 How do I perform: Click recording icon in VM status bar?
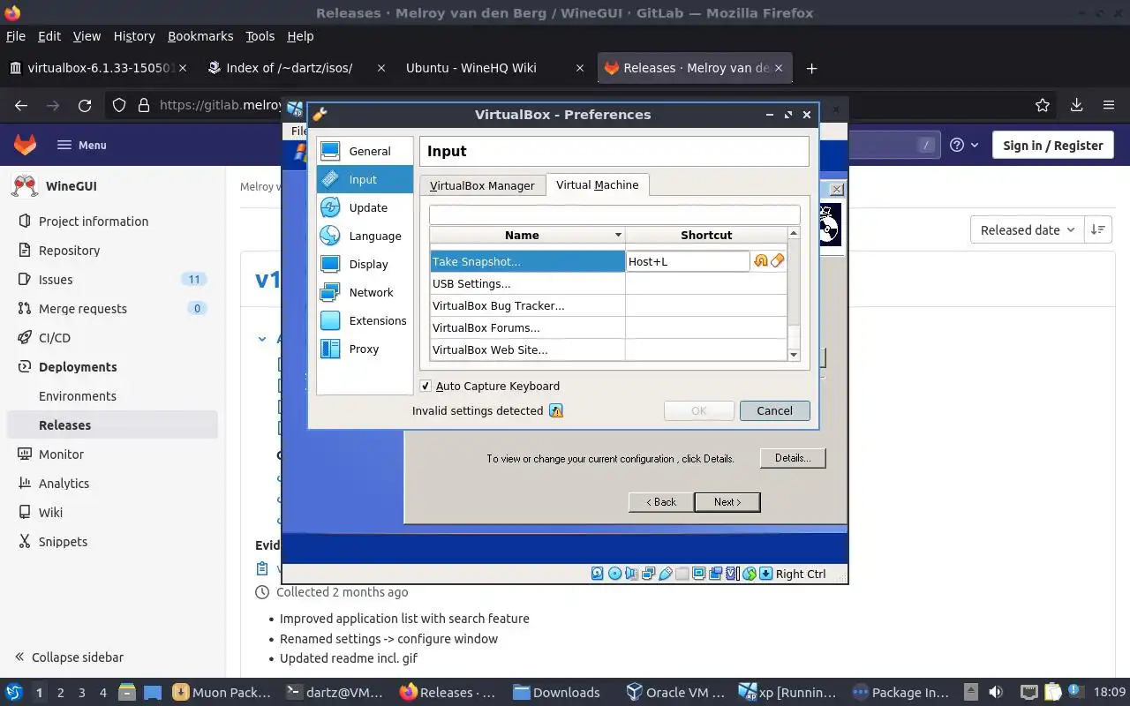[x=715, y=574]
